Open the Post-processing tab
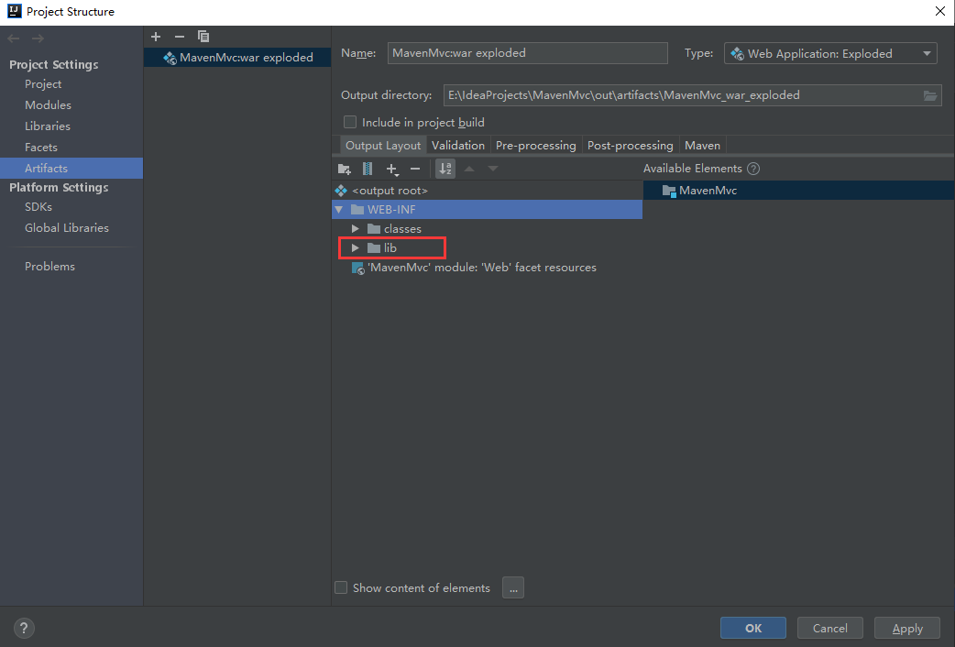The height and width of the screenshot is (647, 955). [630, 146]
